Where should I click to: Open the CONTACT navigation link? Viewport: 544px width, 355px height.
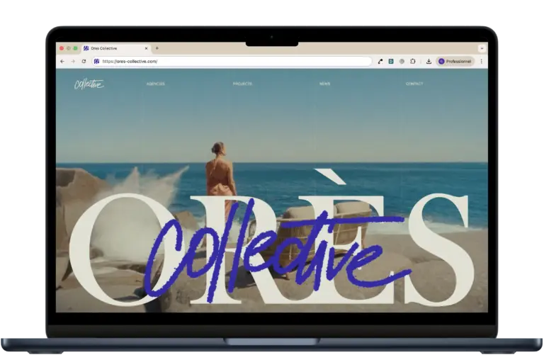(414, 84)
